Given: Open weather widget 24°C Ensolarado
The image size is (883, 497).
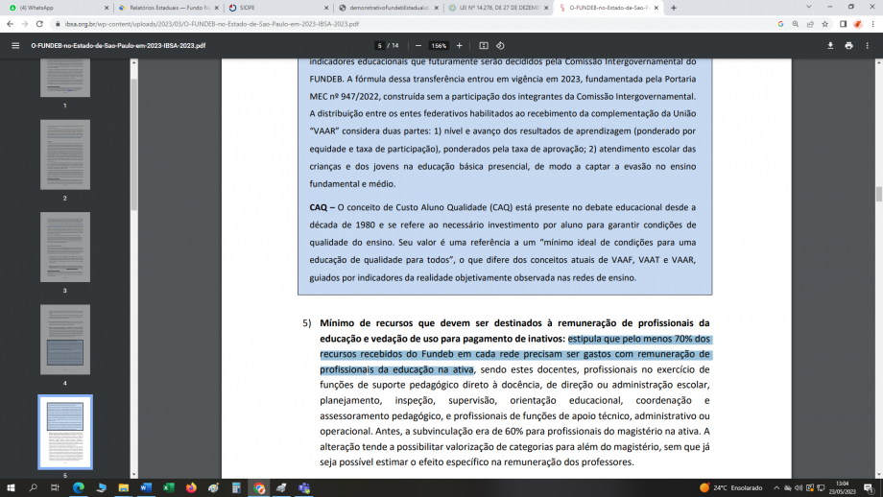Looking at the screenshot, I should [x=730, y=488].
